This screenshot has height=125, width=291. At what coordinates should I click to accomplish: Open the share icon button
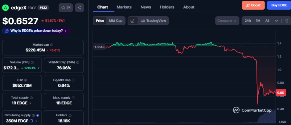tap(80, 8)
